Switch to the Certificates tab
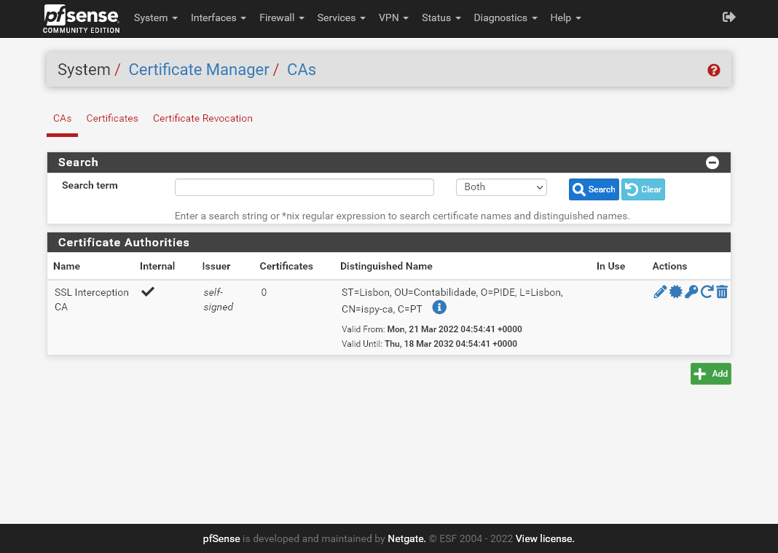778x553 pixels. point(112,118)
